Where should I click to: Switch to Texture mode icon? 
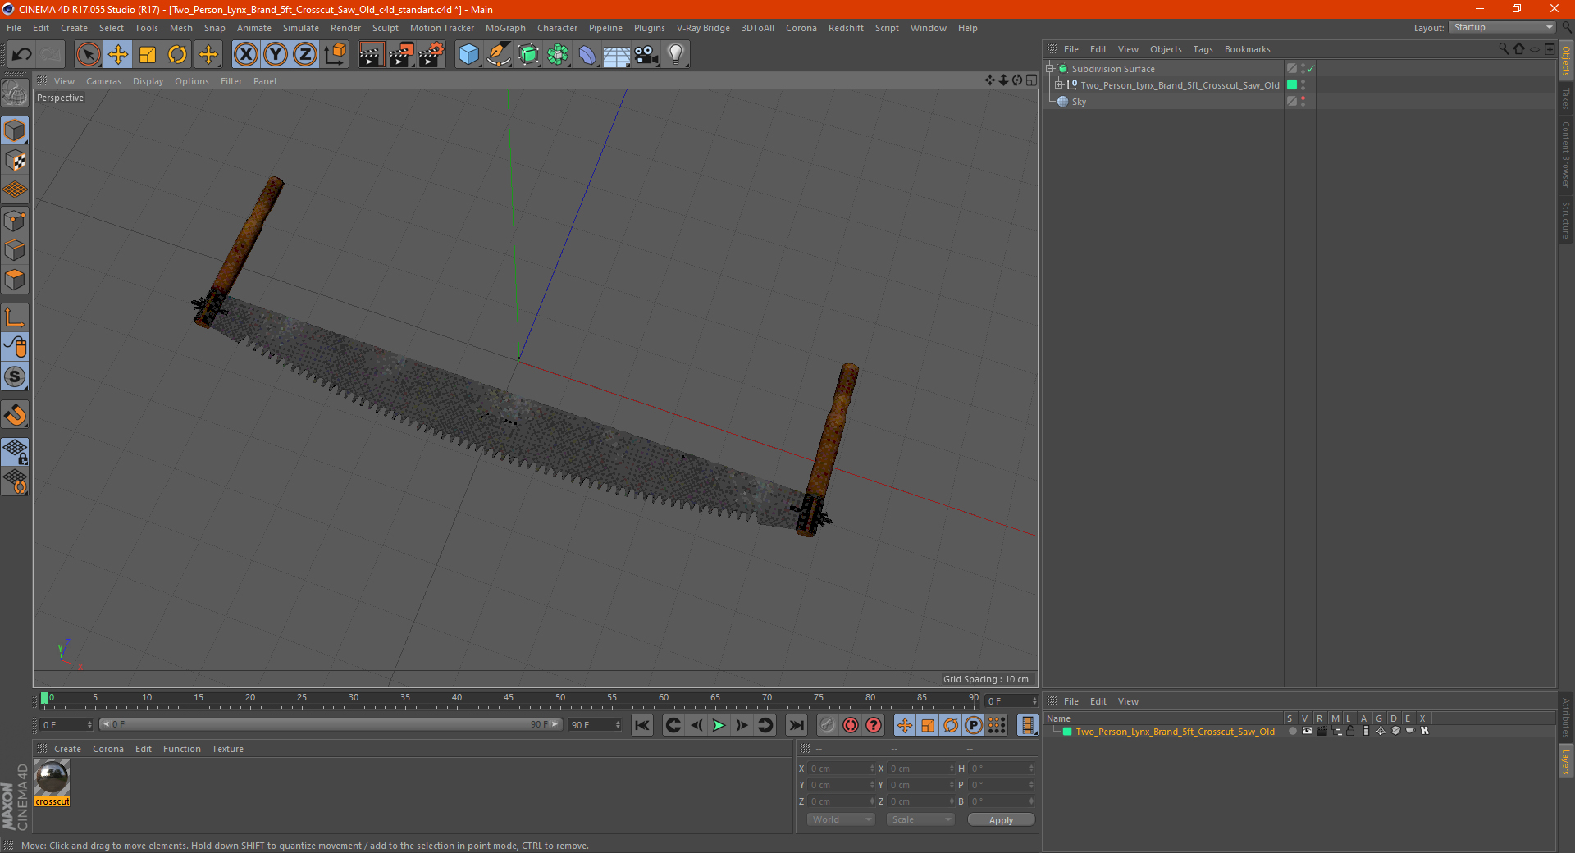tap(15, 160)
